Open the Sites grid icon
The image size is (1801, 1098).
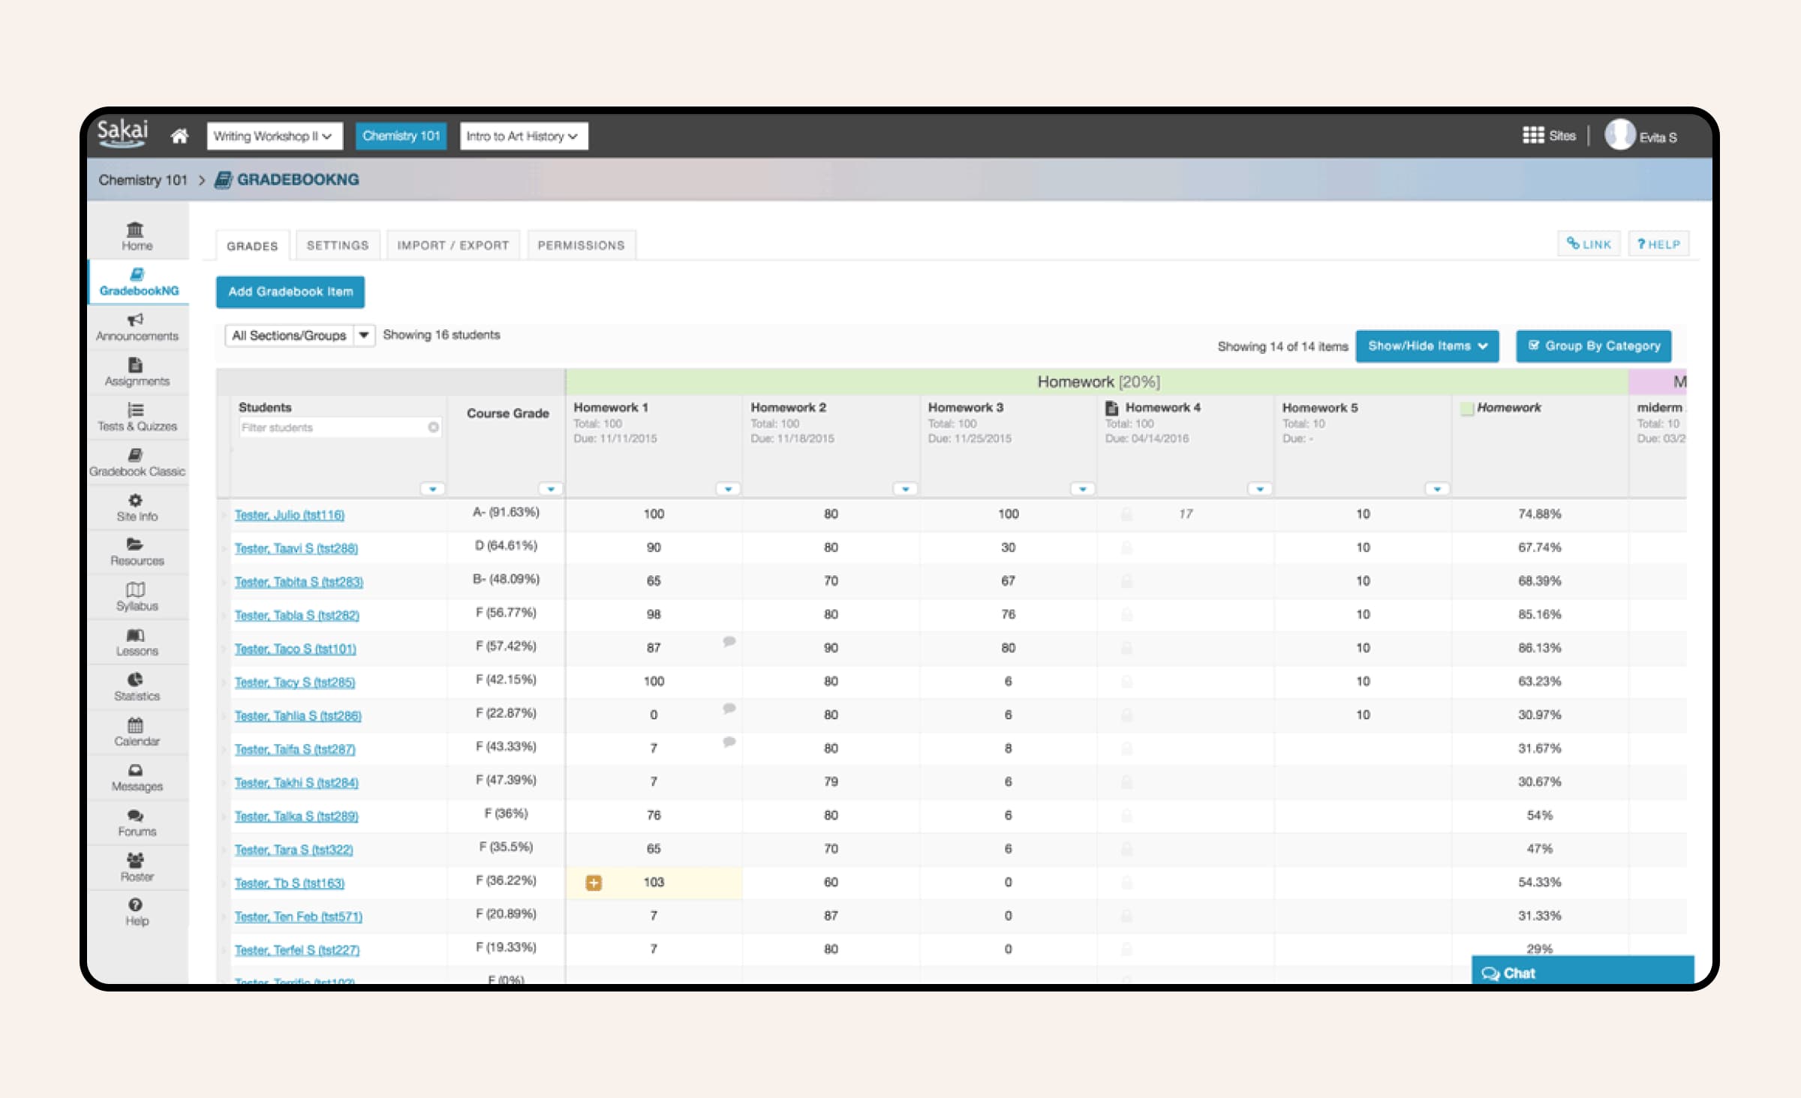tap(1532, 136)
